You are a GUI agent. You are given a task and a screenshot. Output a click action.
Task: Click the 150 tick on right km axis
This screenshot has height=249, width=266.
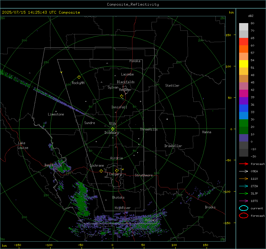(x=228, y=35)
